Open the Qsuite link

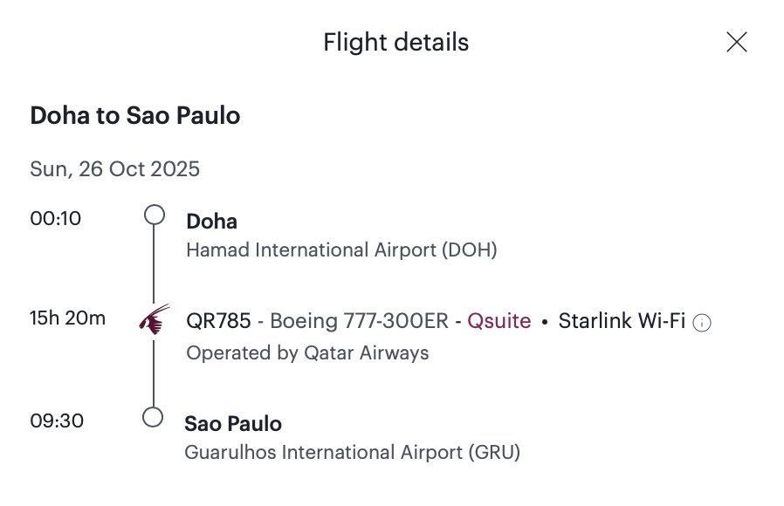click(499, 321)
